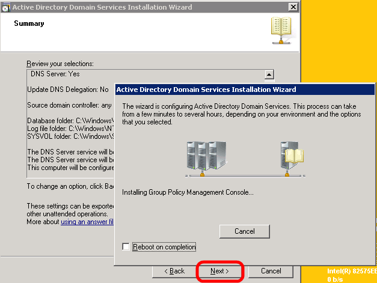
Task: Click the Database folder path line
Action: point(70,121)
